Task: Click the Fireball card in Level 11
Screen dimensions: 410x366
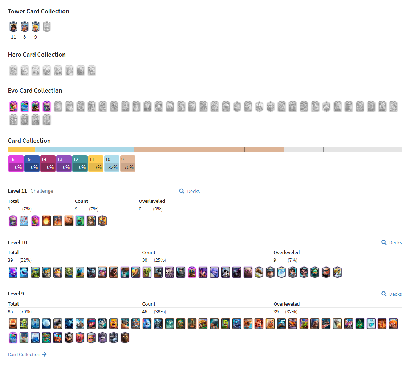Action: point(46,221)
